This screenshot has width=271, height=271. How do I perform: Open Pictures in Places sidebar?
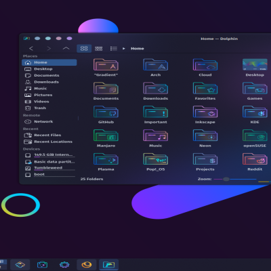(x=49, y=95)
